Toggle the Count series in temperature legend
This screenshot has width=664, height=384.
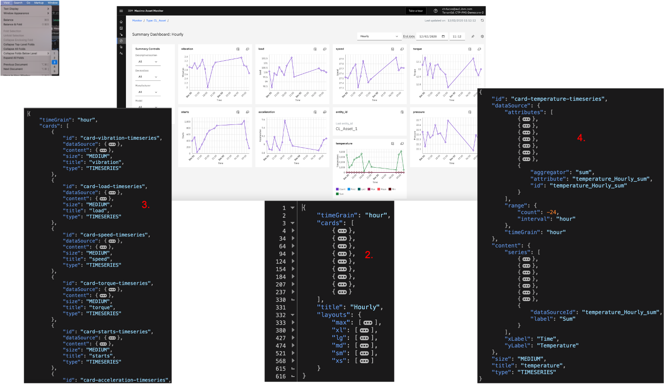click(341, 189)
